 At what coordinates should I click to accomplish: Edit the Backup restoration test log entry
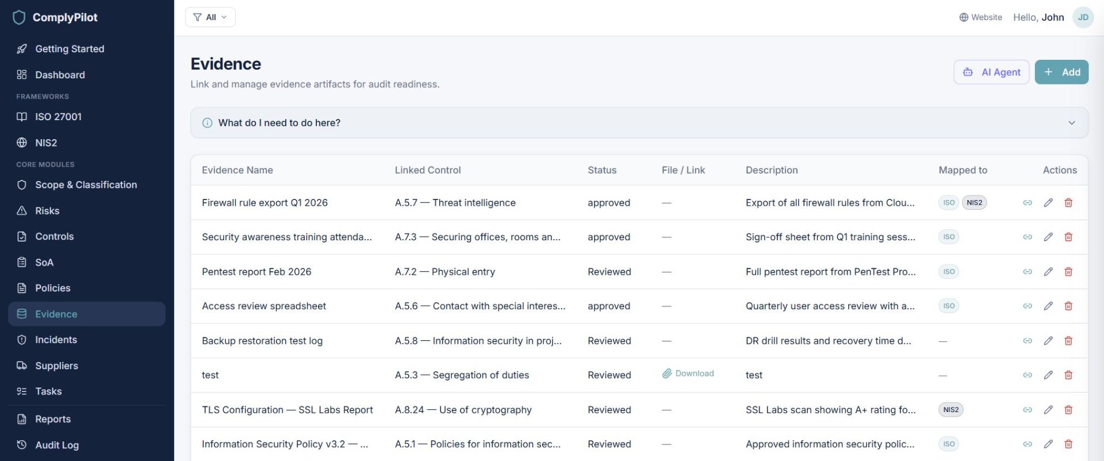click(1048, 341)
